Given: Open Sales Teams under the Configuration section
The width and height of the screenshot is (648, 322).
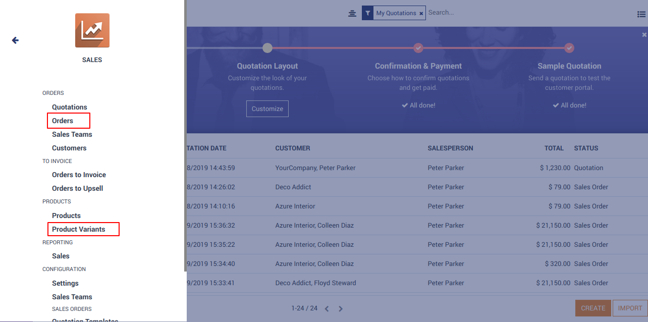Looking at the screenshot, I should tap(72, 297).
